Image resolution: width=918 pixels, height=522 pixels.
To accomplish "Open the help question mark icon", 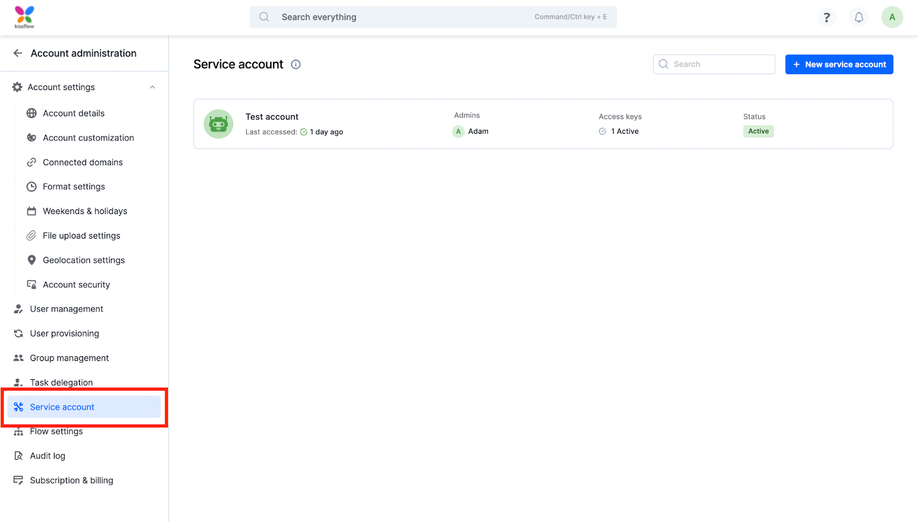I will click(x=827, y=17).
